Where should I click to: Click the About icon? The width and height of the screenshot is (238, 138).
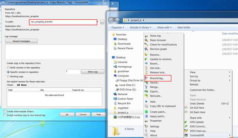tap(146, 135)
